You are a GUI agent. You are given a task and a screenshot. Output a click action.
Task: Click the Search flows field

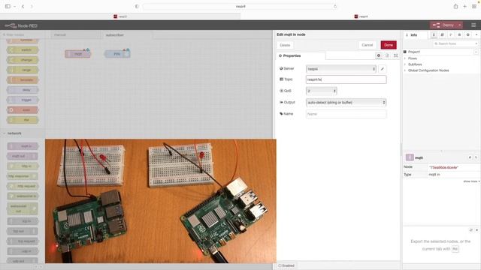[455, 43]
